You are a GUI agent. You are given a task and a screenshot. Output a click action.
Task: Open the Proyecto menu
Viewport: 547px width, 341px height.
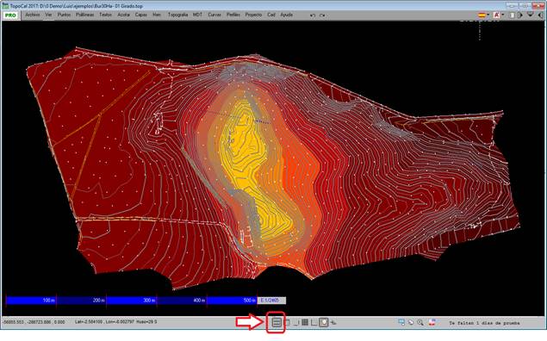(253, 15)
